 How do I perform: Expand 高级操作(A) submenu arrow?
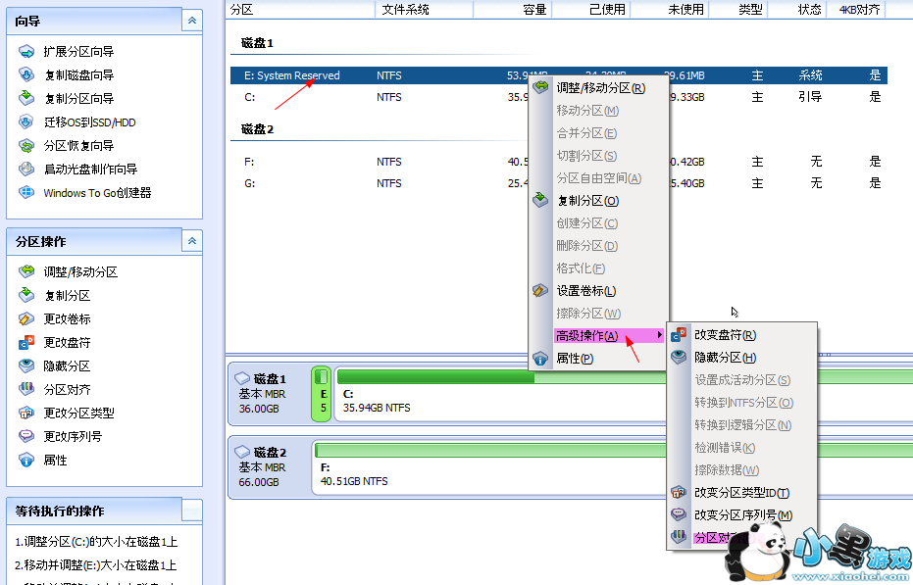pos(659,335)
